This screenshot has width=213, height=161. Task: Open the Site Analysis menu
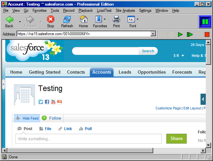click(125, 11)
